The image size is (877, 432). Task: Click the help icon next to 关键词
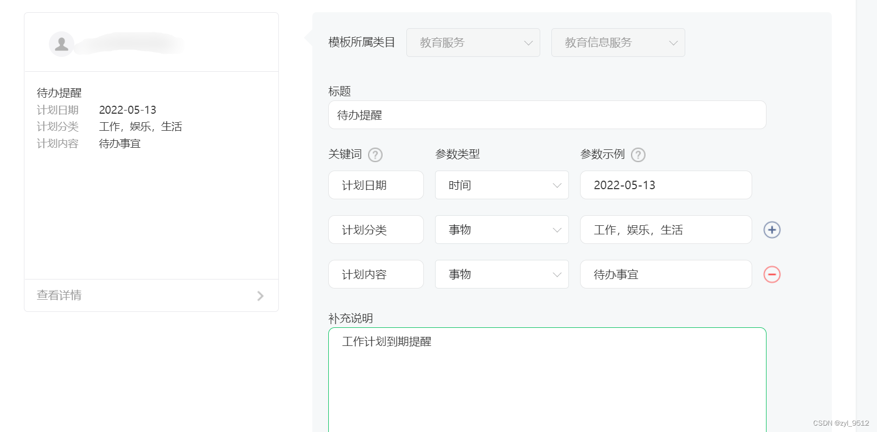pos(376,155)
